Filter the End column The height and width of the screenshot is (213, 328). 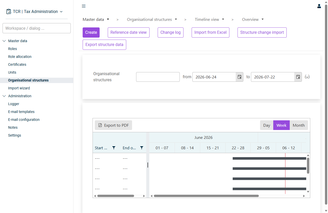pyautogui.click(x=142, y=148)
